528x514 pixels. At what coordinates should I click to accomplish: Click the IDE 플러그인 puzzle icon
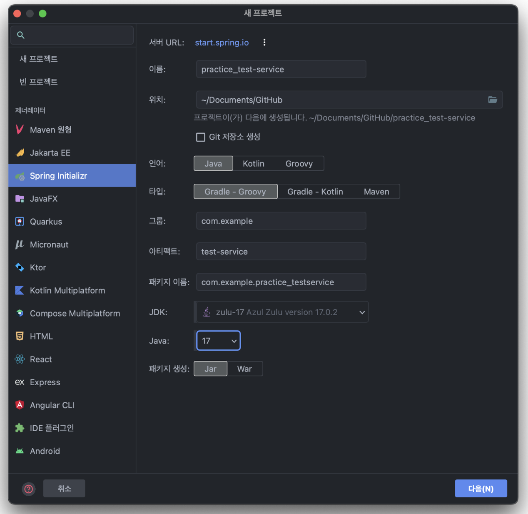[x=20, y=428]
